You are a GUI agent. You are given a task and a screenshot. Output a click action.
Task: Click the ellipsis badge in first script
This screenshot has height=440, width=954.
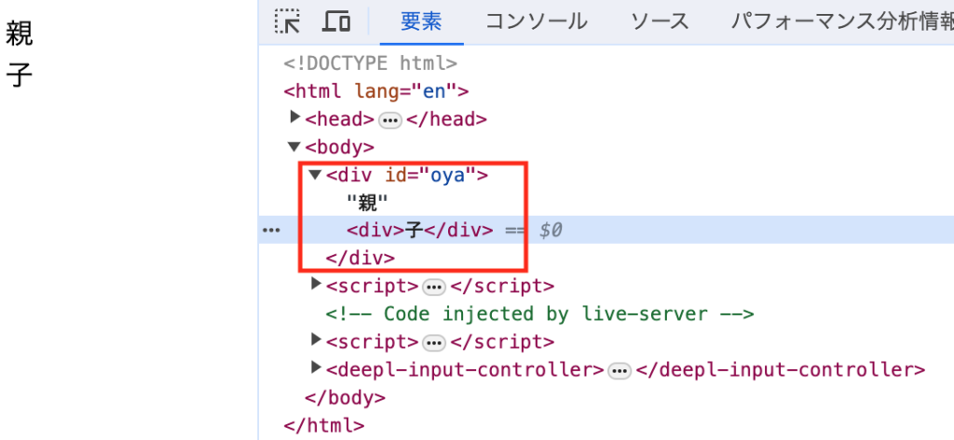(x=434, y=287)
